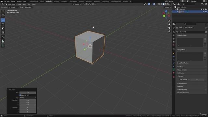The width and height of the screenshot is (208, 117).
Task: Click the pan view hand icon
Action: coord(169,24)
